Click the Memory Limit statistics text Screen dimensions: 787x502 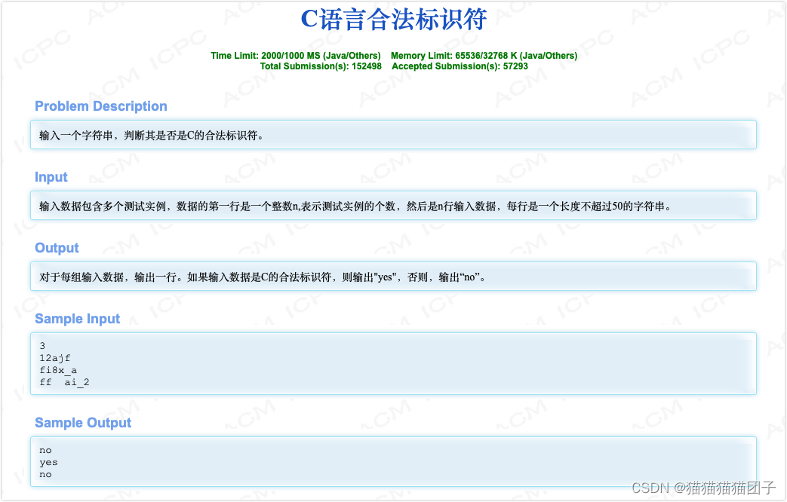pos(483,55)
